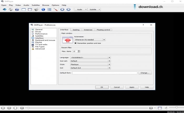Image resolution: width=184 pixels, height=113 pixels.
Task: Click the volume slider handle
Action: 177,107
